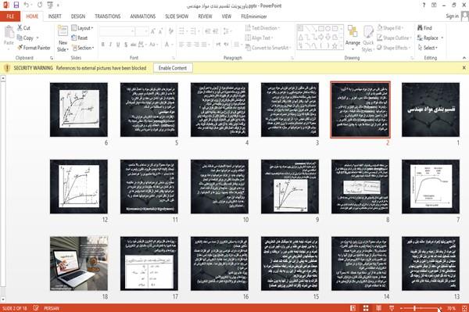Click the Find command
Viewport: 469px width, 312px height.
pos(424,28)
